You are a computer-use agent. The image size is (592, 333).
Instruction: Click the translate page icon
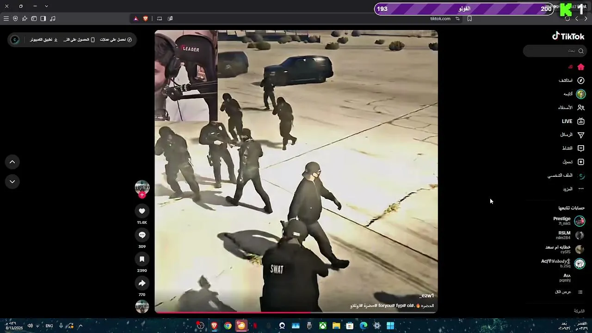click(x=170, y=18)
